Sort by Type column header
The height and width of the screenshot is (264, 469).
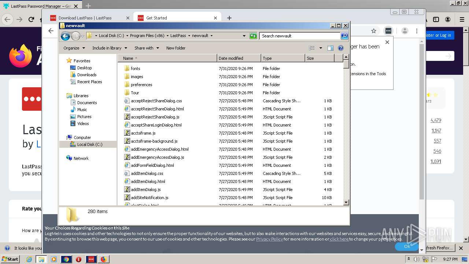pos(283,58)
